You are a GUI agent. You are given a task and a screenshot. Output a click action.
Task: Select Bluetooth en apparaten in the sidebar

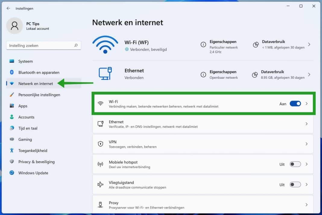click(x=39, y=72)
